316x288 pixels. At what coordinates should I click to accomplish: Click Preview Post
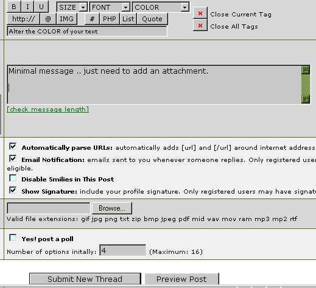tap(181, 279)
